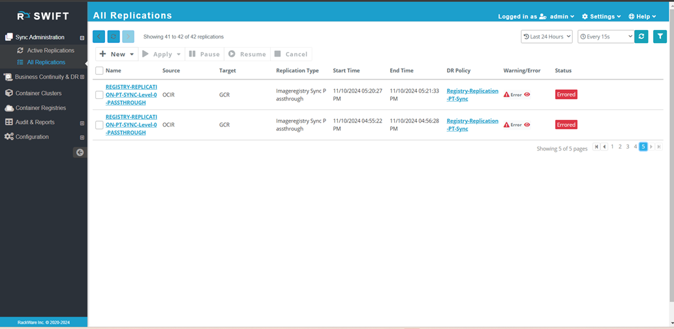This screenshot has width=674, height=329.
Task: Click the Target column header
Action: click(x=228, y=70)
